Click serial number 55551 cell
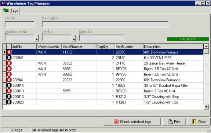Image resolution: width=211 pixels, height=133 pixels. 79,91
